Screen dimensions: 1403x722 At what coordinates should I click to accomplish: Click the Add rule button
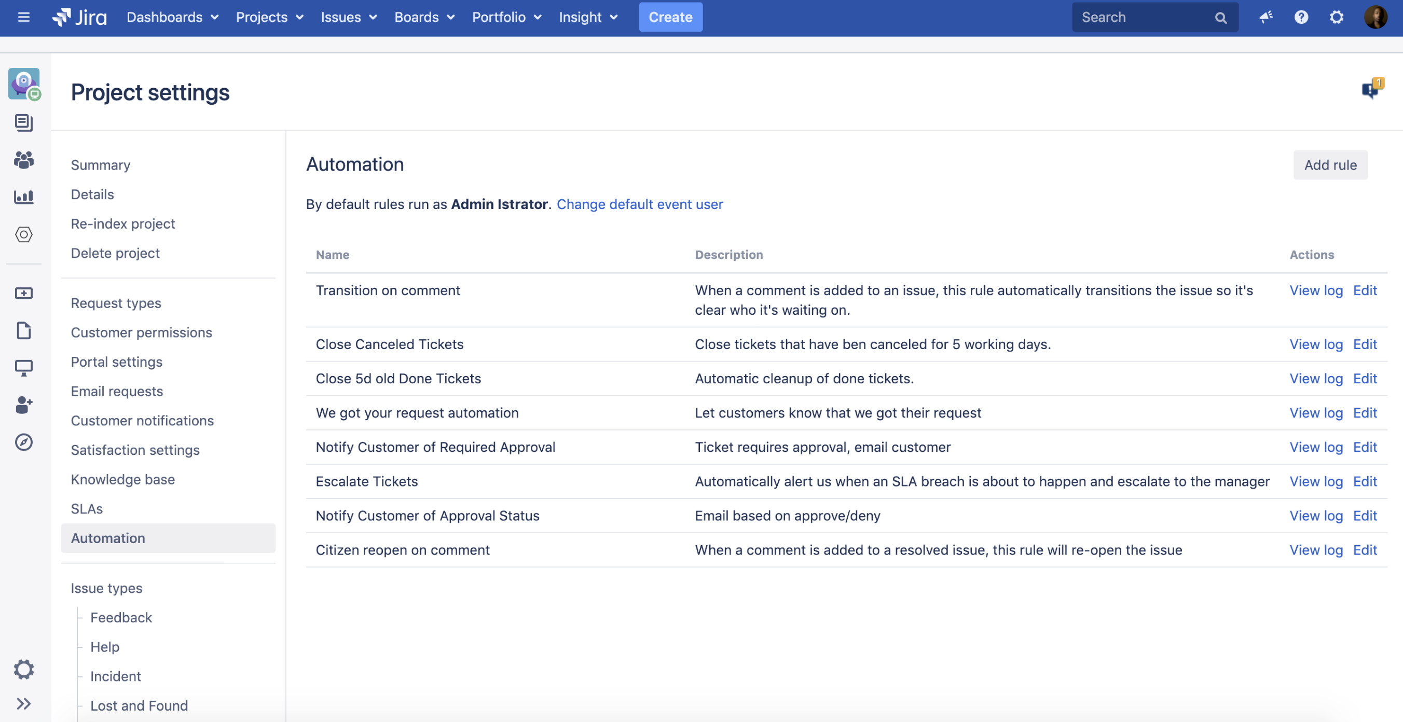tap(1330, 165)
